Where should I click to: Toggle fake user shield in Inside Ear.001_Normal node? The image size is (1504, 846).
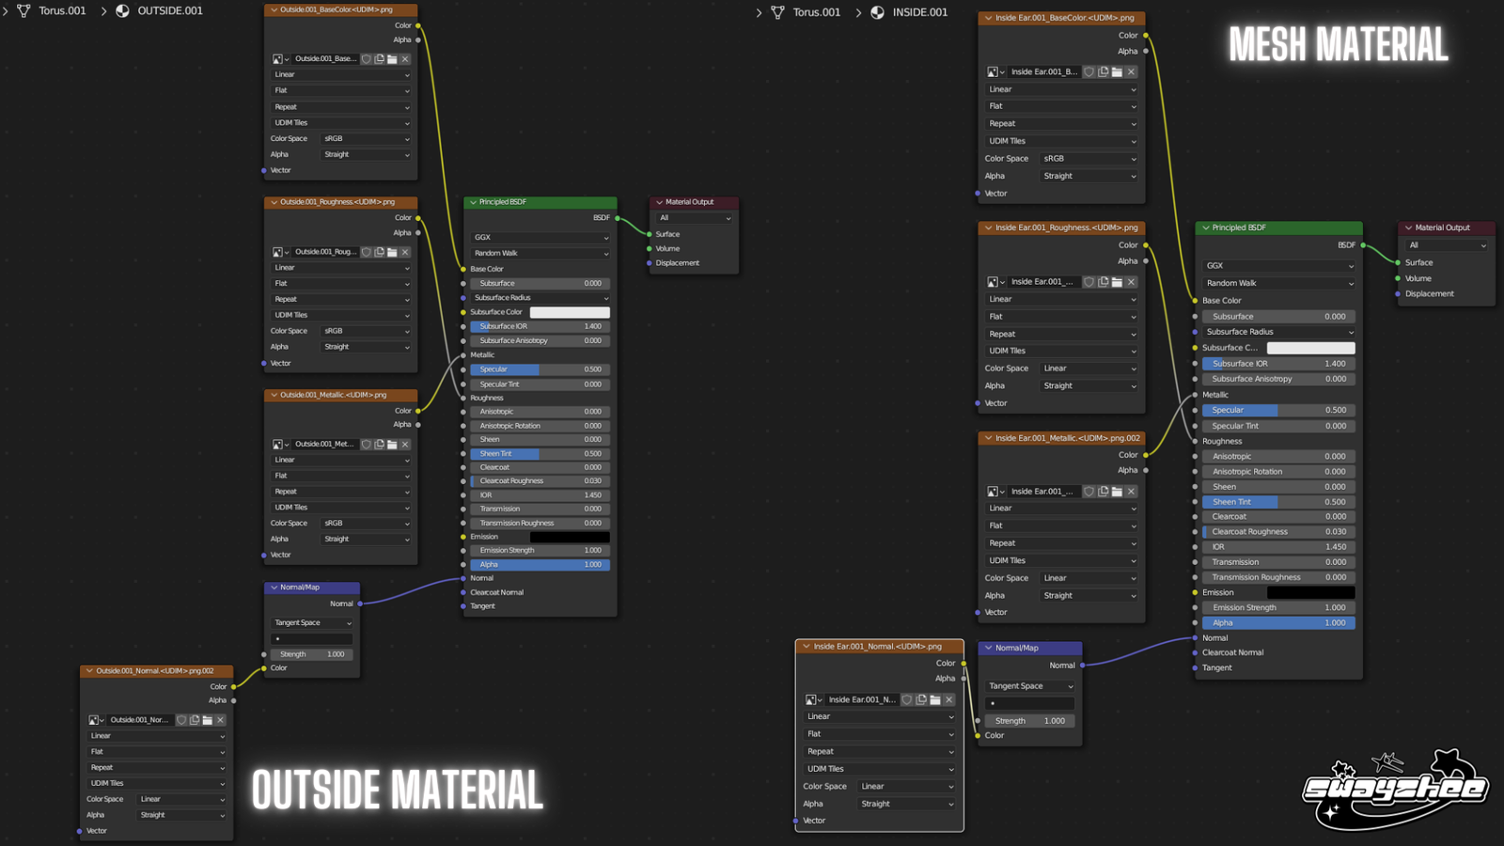tap(907, 700)
